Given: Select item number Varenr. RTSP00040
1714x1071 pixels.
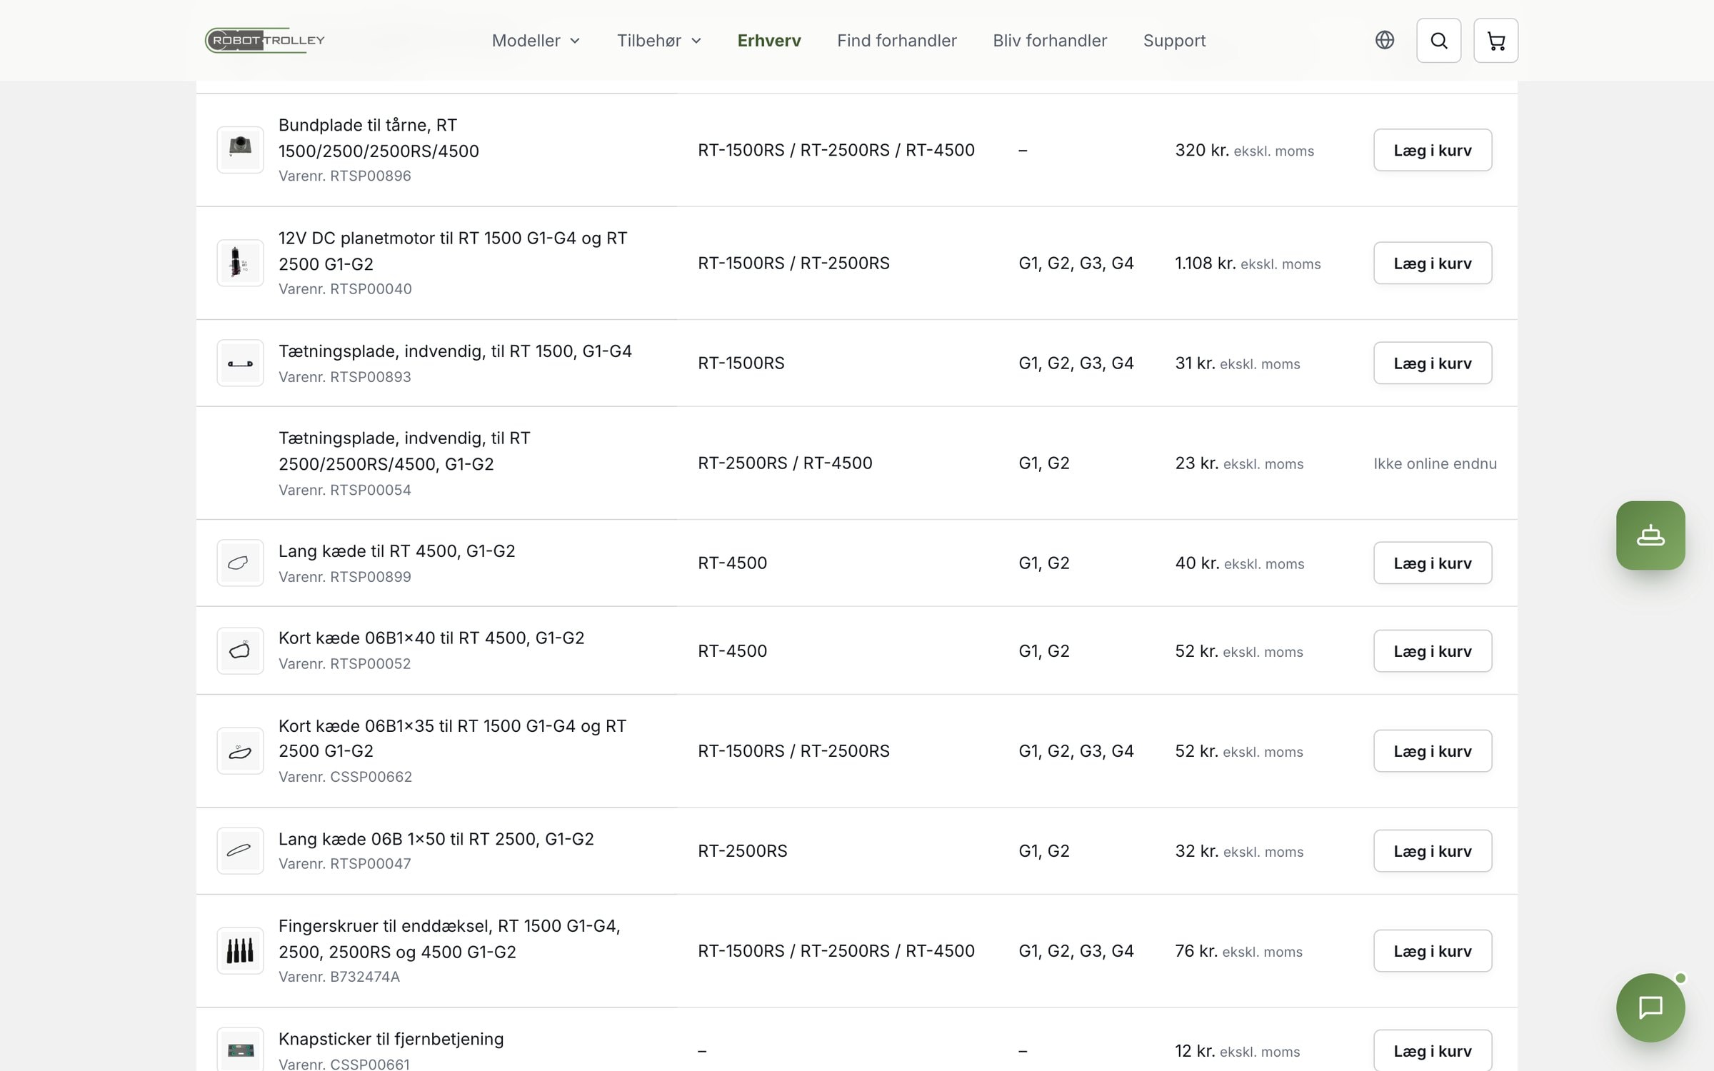Looking at the screenshot, I should coord(345,288).
